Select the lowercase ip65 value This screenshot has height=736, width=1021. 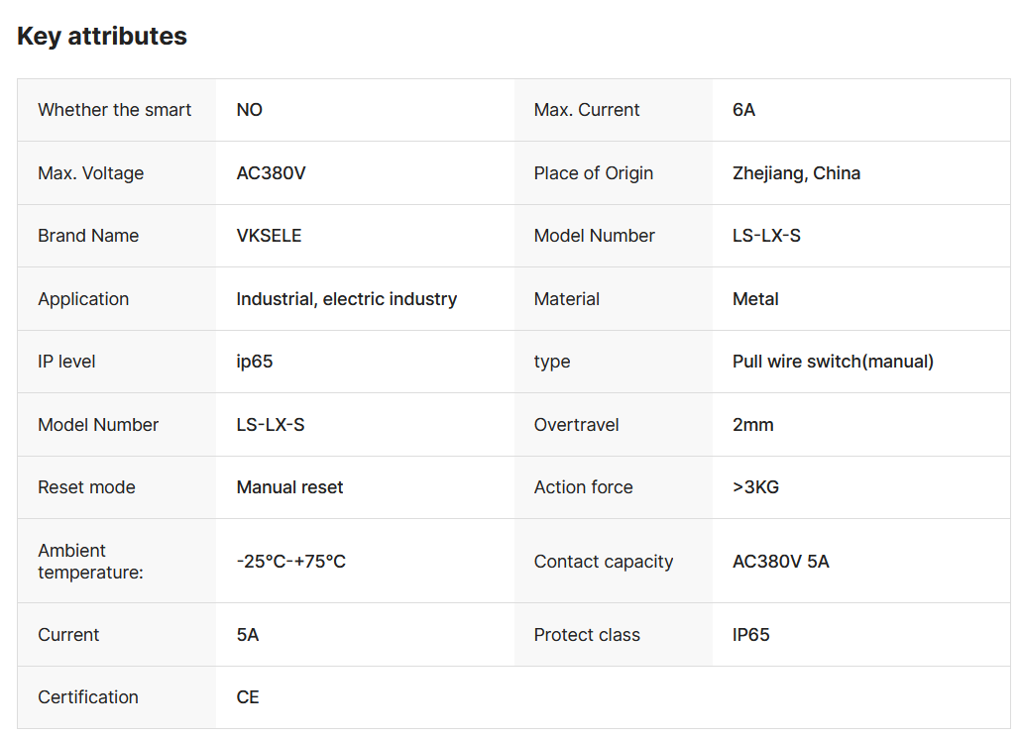[255, 362]
